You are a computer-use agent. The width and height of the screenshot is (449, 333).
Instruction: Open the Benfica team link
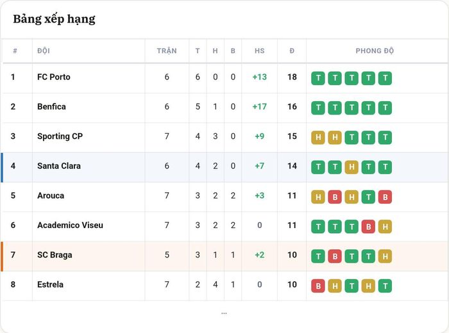[51, 106]
